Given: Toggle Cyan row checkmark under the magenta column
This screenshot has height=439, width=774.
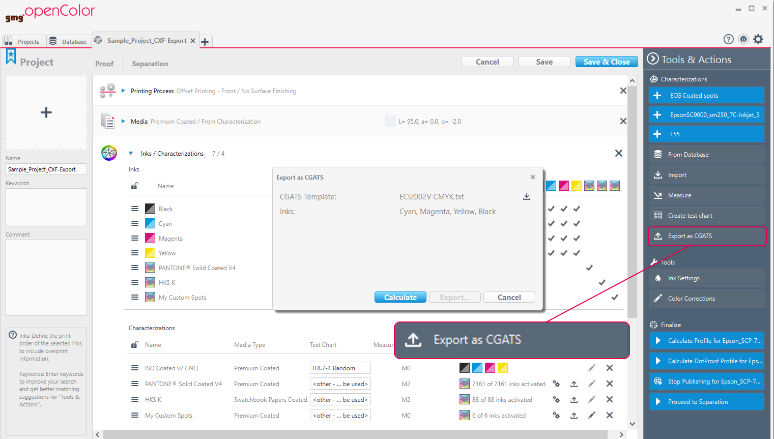Looking at the screenshot, I should tap(564, 223).
